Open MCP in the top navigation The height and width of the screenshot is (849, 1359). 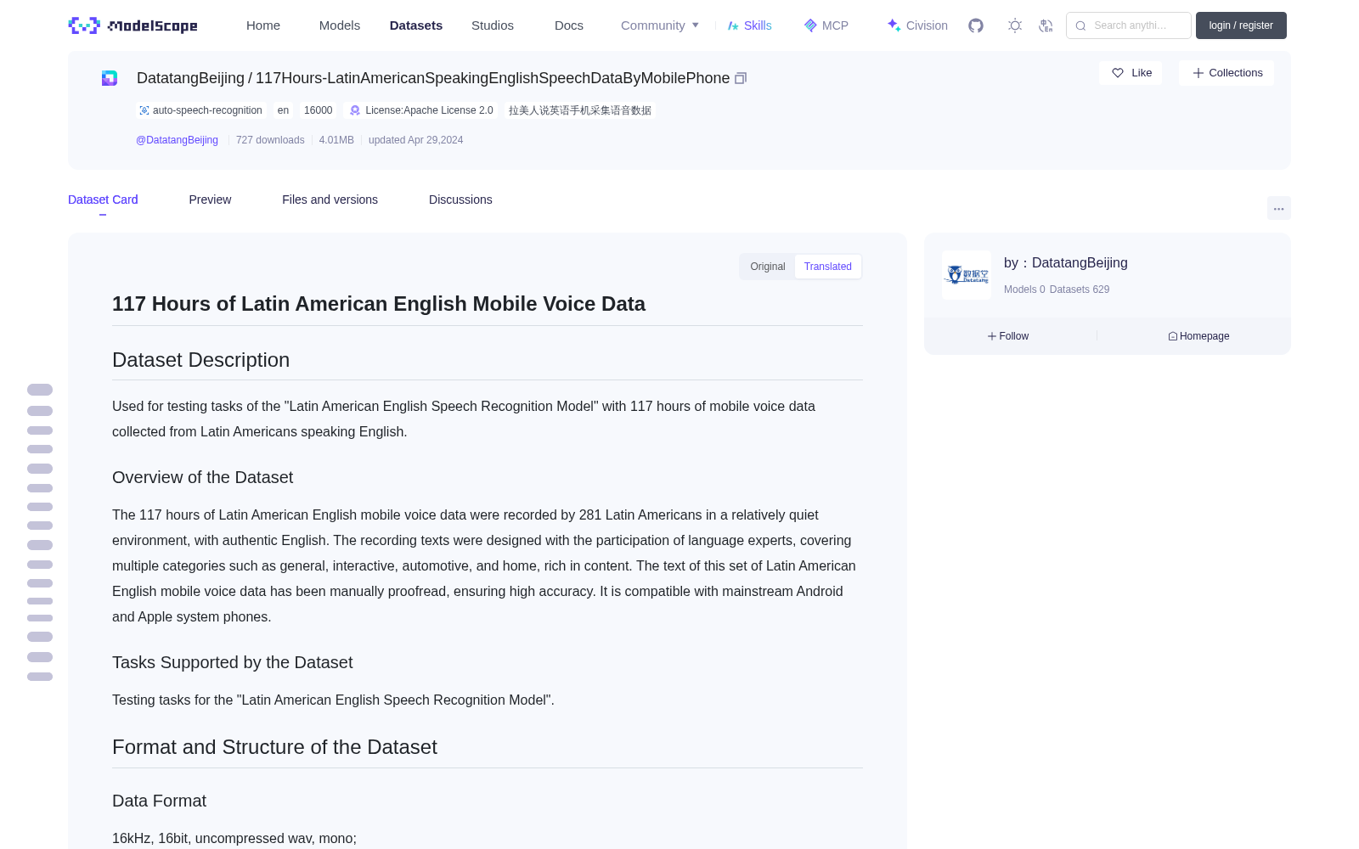click(x=826, y=25)
